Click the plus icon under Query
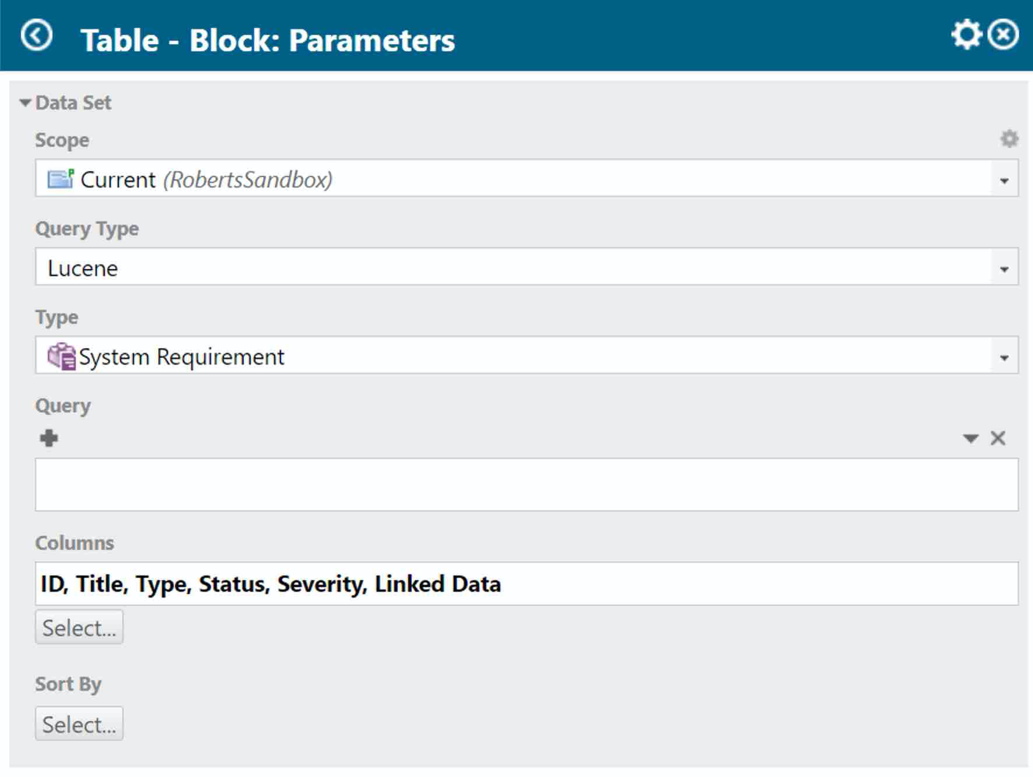 coord(49,438)
